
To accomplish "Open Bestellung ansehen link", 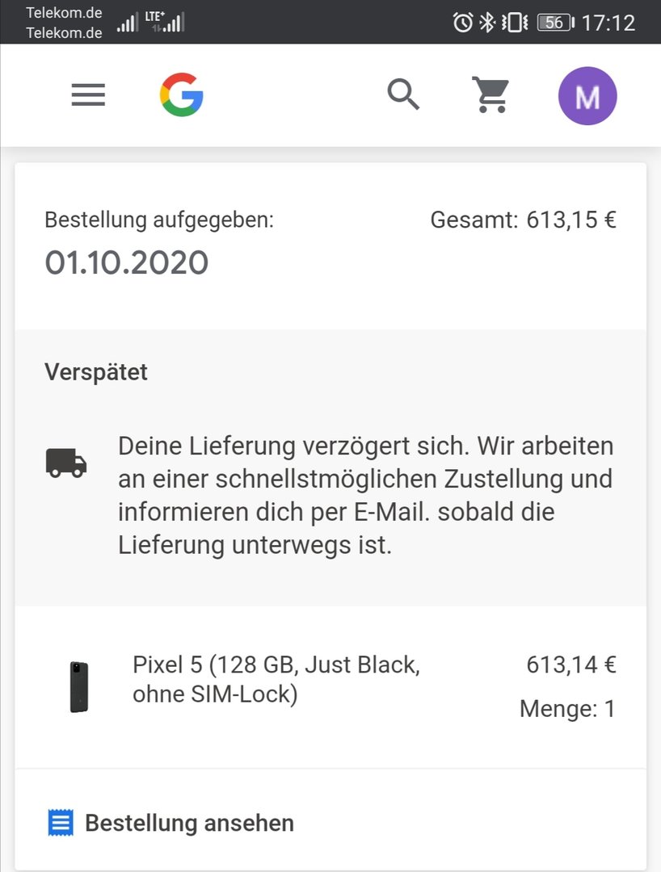I will pos(189,823).
